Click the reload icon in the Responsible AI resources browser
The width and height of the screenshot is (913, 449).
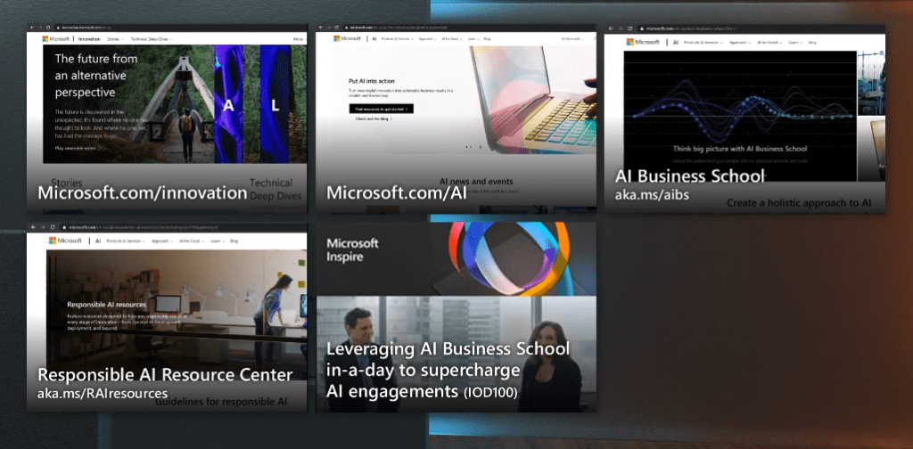point(52,227)
